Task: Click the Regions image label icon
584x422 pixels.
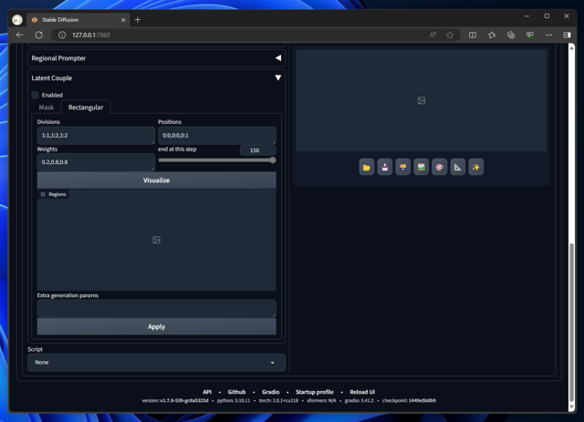Action: coord(43,194)
